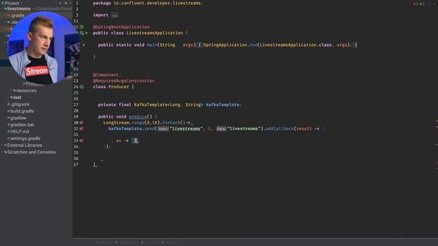The image size is (438, 246).
Task: Click the produce method name
Action: [x=138, y=117]
